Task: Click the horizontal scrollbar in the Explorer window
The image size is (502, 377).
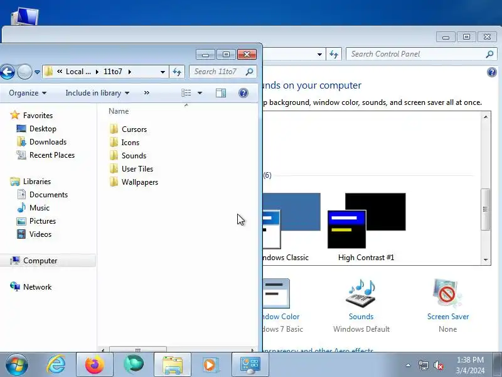Action: 137,350
